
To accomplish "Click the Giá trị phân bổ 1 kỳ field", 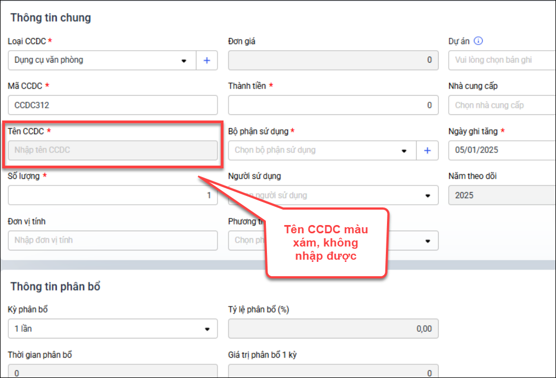I will (x=333, y=372).
